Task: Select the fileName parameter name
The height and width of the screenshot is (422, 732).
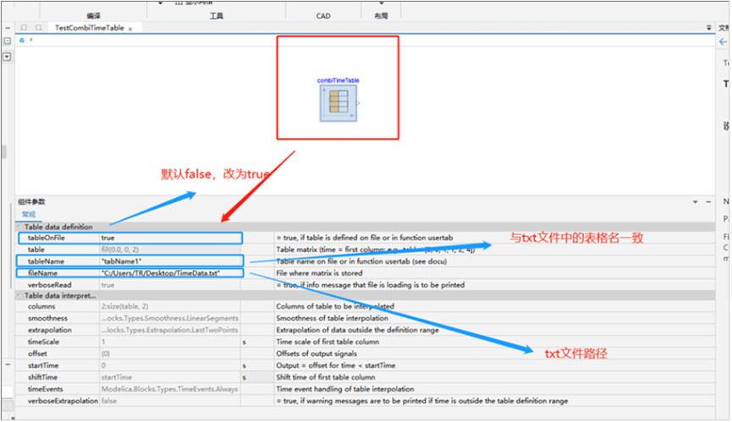Action: pos(42,273)
